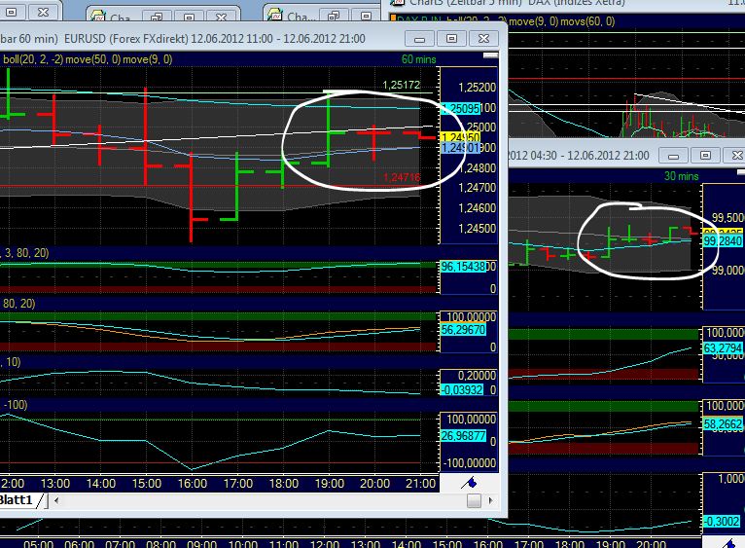
Task: Click the red 1,24716 low label
Action: coord(402,177)
